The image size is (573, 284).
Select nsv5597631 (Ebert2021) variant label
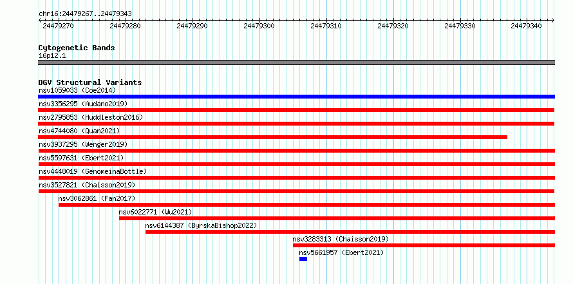pos(81,158)
